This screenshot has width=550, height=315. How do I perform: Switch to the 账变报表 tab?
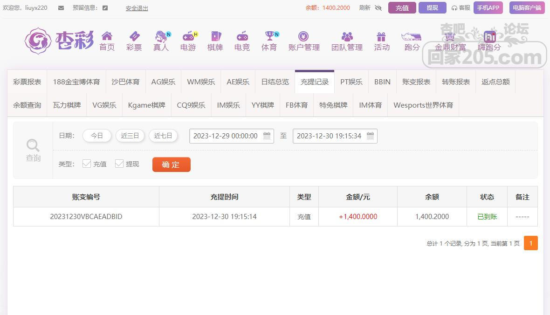416,82
